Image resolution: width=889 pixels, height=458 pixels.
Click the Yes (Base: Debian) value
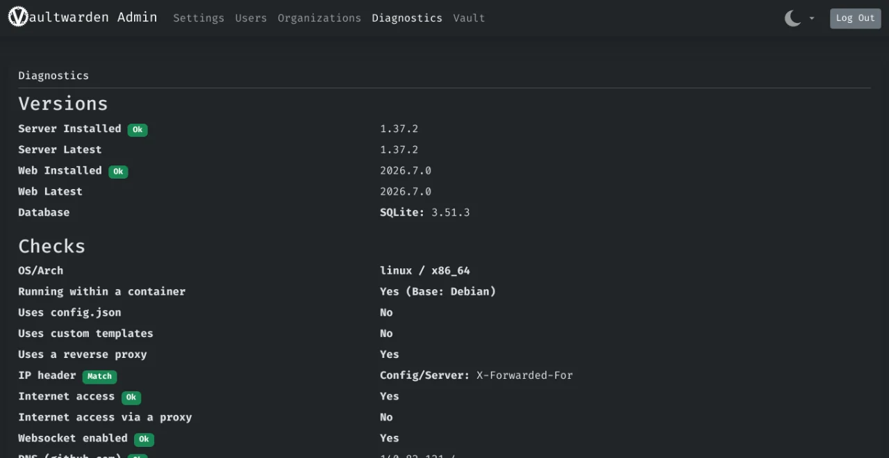point(438,291)
